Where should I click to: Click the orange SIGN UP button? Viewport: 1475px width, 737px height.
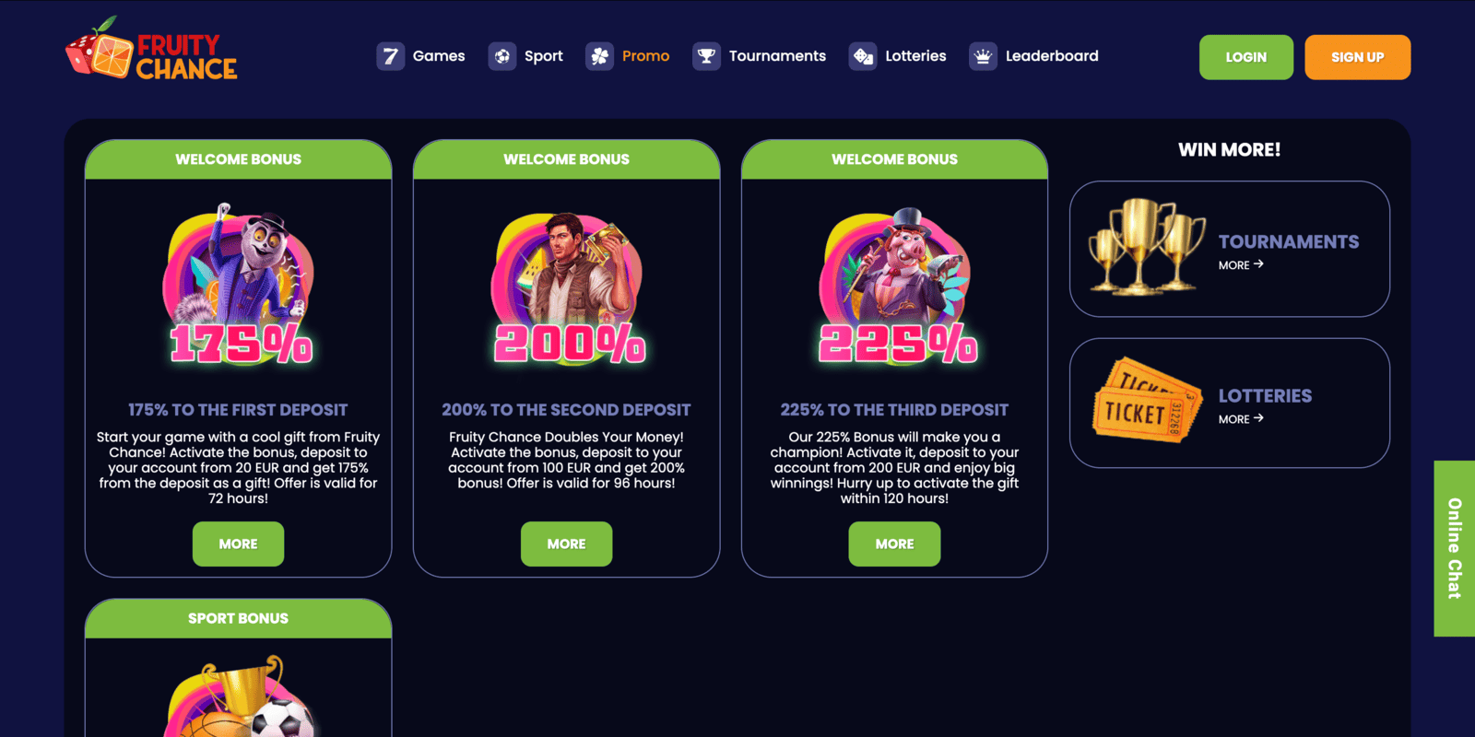pyautogui.click(x=1358, y=57)
